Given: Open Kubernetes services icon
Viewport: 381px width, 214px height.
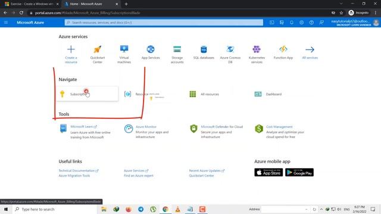Looking at the screenshot, I should coord(257,49).
